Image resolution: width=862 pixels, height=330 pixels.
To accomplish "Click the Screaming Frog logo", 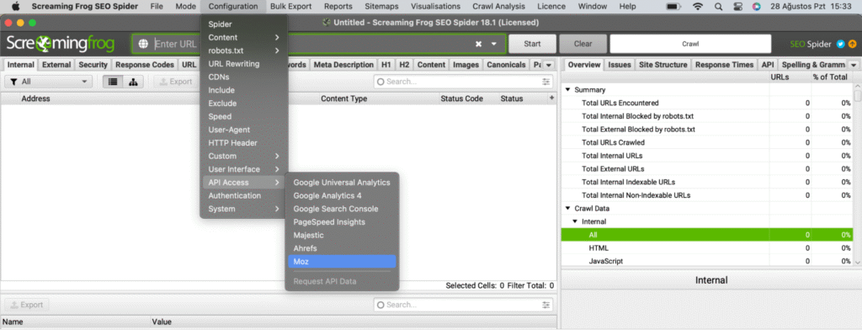I will pyautogui.click(x=61, y=44).
